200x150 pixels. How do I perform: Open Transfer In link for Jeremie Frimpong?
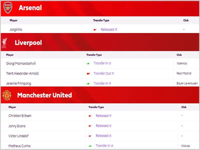coord(101,83)
